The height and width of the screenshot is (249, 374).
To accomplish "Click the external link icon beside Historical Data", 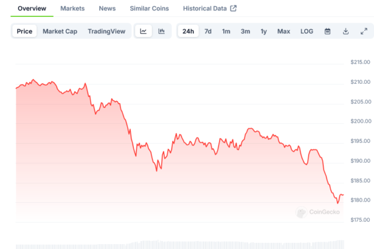I will click(233, 9).
